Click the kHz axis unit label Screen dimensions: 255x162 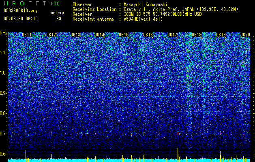(x=4, y=33)
